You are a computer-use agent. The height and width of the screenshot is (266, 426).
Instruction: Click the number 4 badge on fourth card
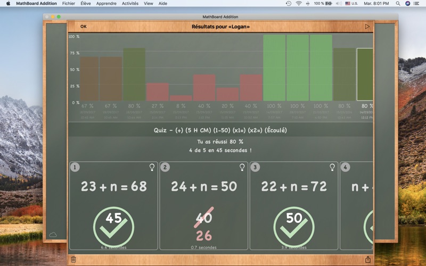tap(345, 167)
